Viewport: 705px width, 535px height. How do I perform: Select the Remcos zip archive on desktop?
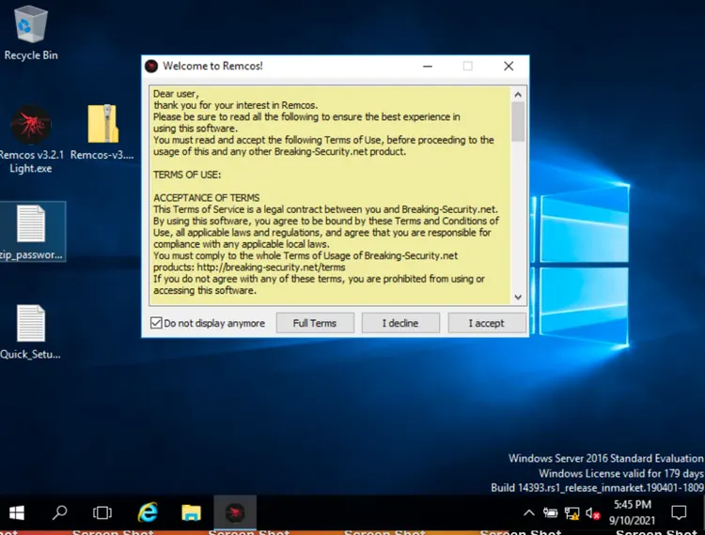[x=102, y=127]
